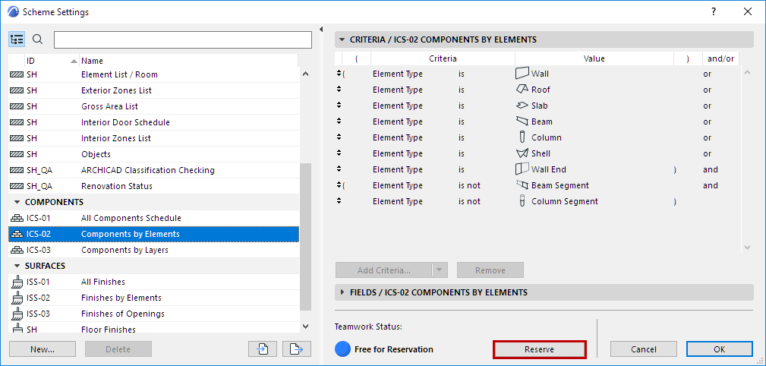
Task: Click the New... button
Action: click(43, 349)
